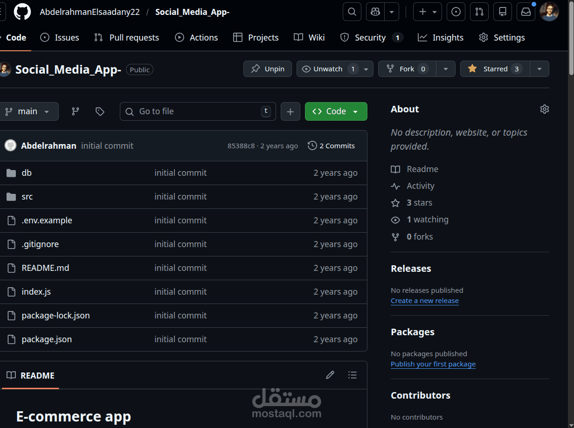Click the user profile avatar
Image resolution: width=574 pixels, height=428 pixels.
click(549, 12)
